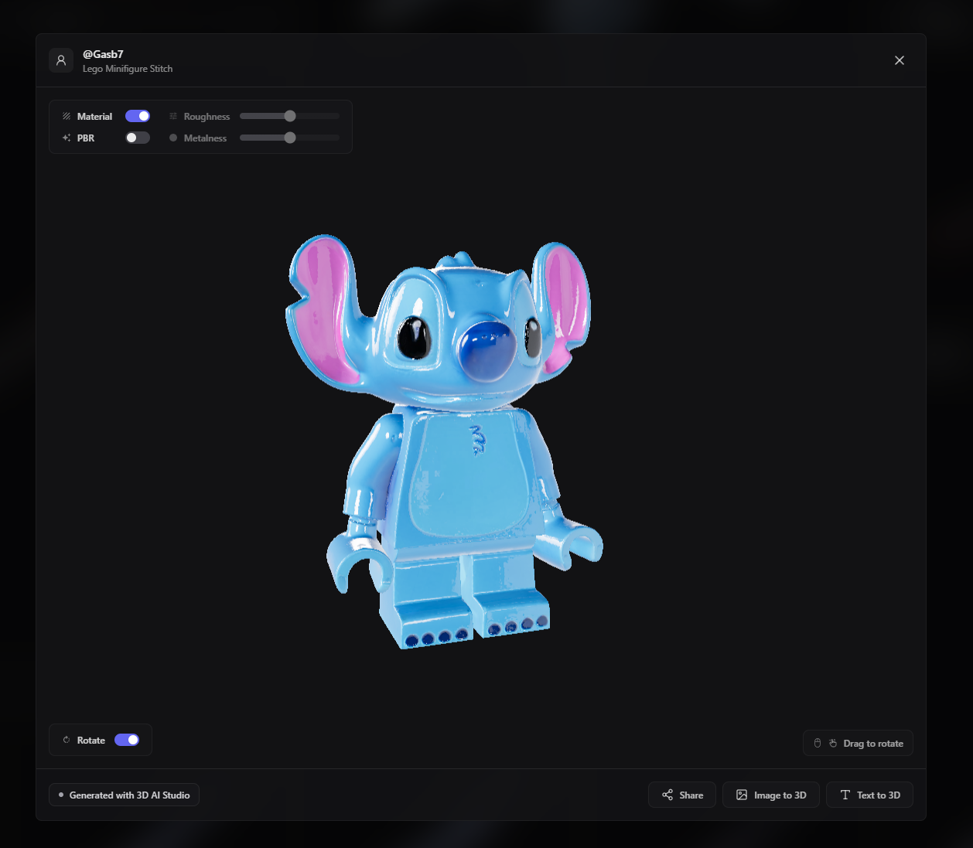Click the mouse icon in Drag to rotate

pos(817,742)
